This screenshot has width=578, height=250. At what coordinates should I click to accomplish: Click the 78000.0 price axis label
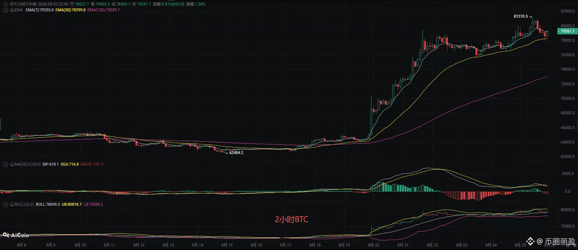tap(568, 40)
